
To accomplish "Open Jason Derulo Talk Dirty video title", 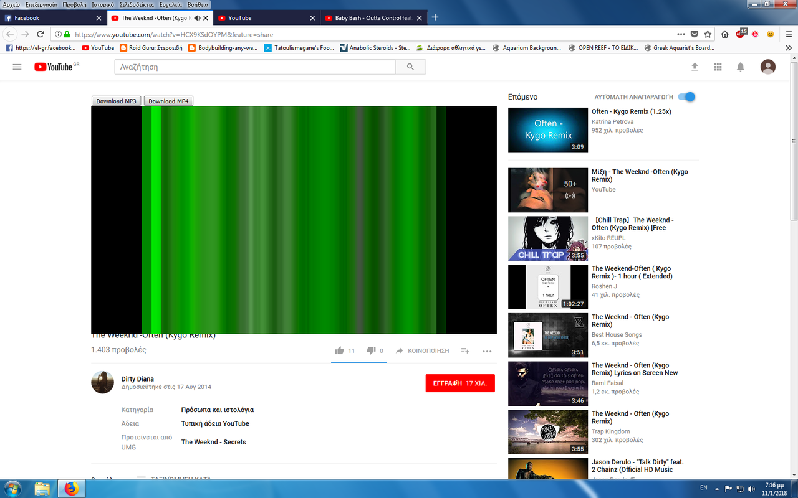I will [x=637, y=466].
